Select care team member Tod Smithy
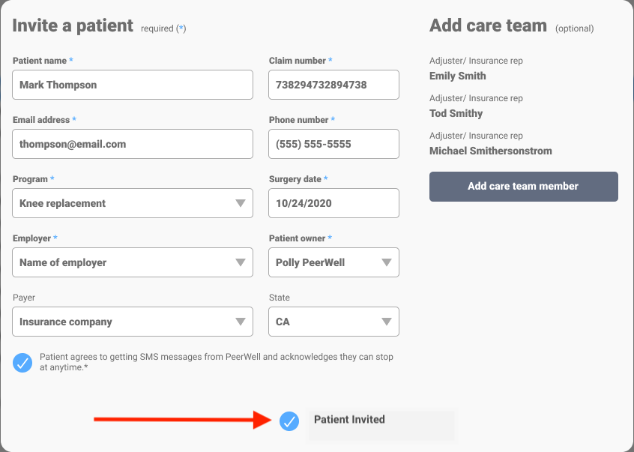The width and height of the screenshot is (634, 452). (456, 113)
